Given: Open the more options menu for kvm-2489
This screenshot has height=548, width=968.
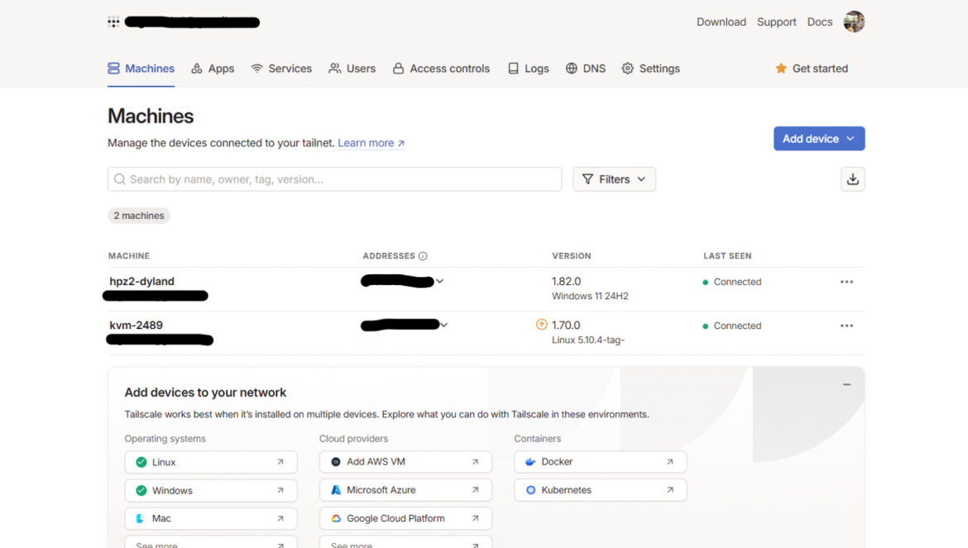Looking at the screenshot, I should 846,326.
